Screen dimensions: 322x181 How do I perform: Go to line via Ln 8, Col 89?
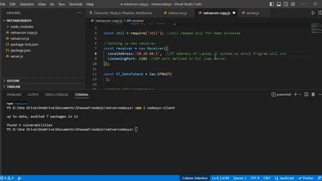point(220,178)
